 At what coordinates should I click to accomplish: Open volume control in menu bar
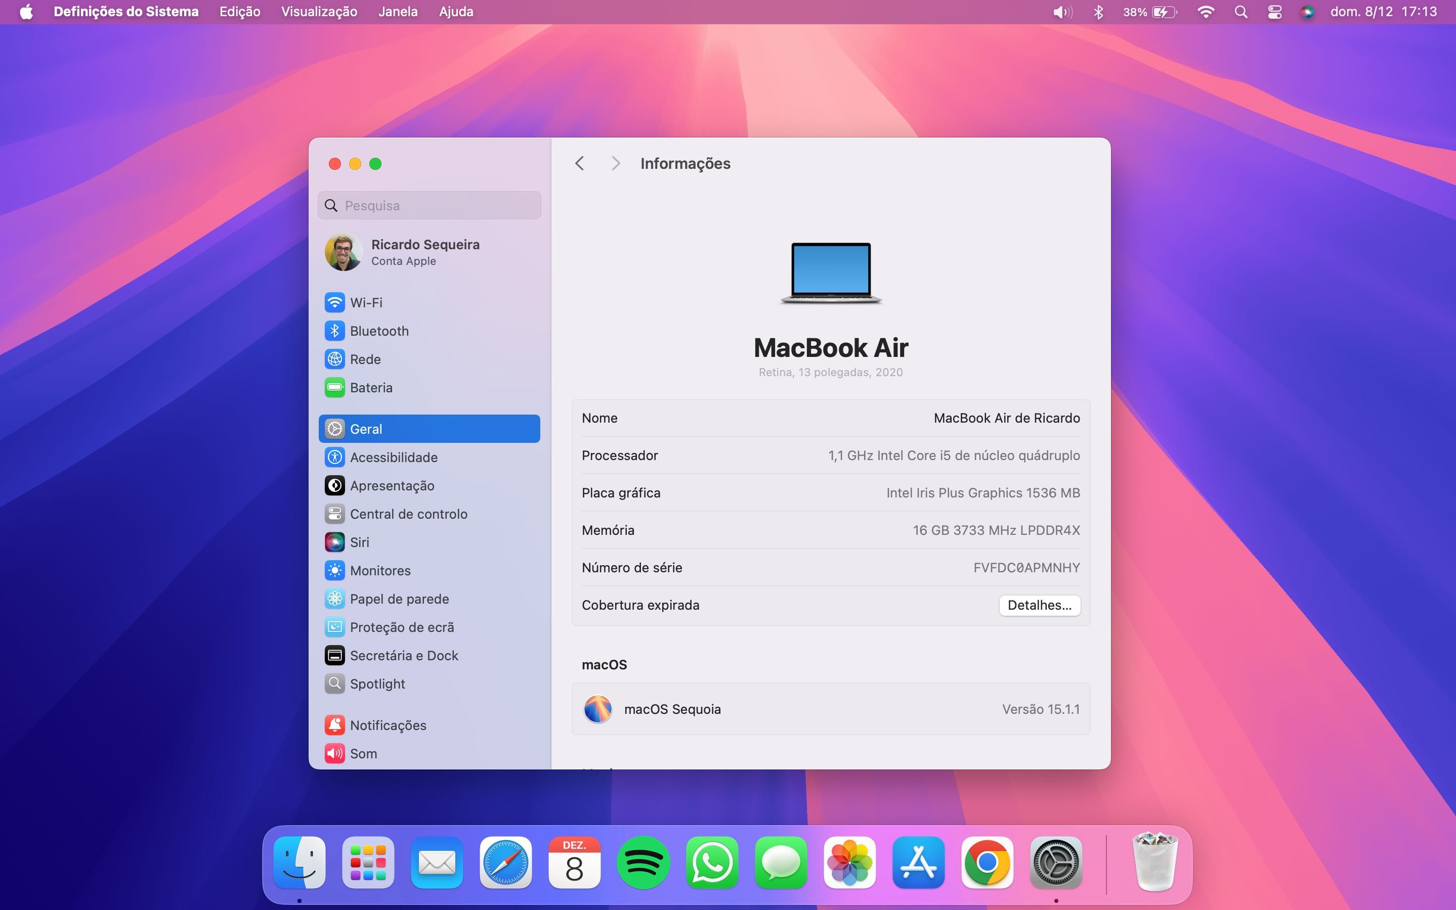[x=1062, y=12]
